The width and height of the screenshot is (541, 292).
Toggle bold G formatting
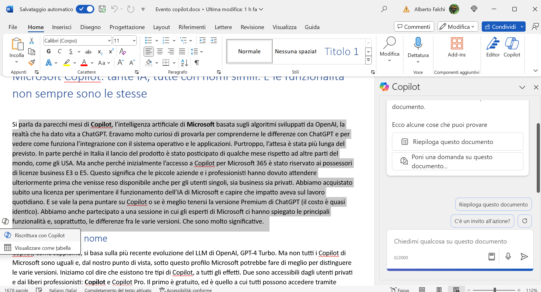(x=49, y=52)
